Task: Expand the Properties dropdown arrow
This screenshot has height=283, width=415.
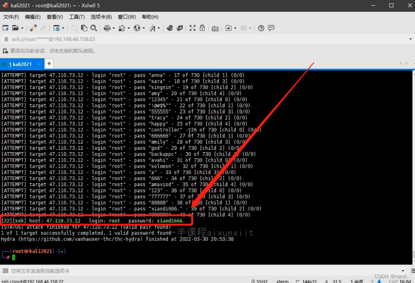Action: pyautogui.click(x=63, y=28)
